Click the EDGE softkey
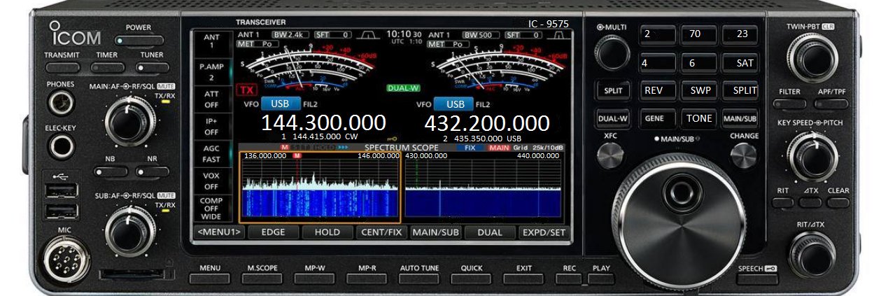This screenshot has width=888, height=296. pos(273,232)
